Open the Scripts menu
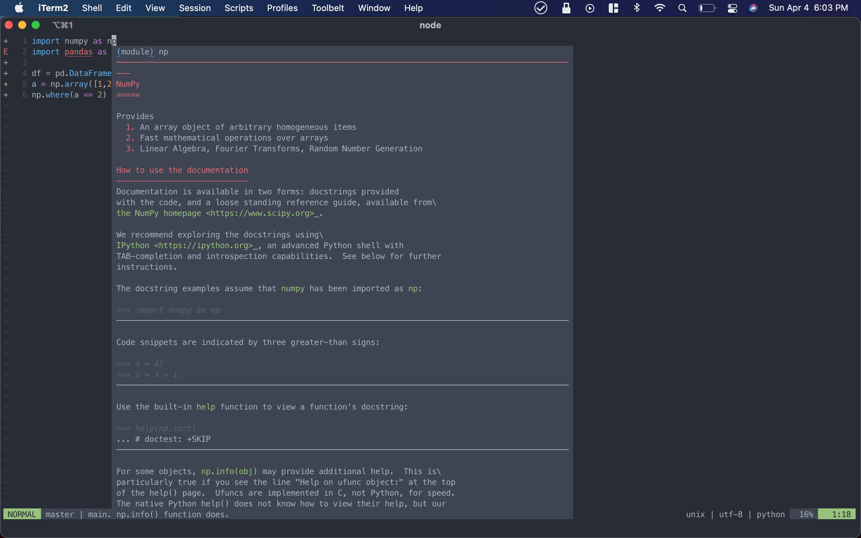Image resolution: width=861 pixels, height=538 pixels. point(238,8)
